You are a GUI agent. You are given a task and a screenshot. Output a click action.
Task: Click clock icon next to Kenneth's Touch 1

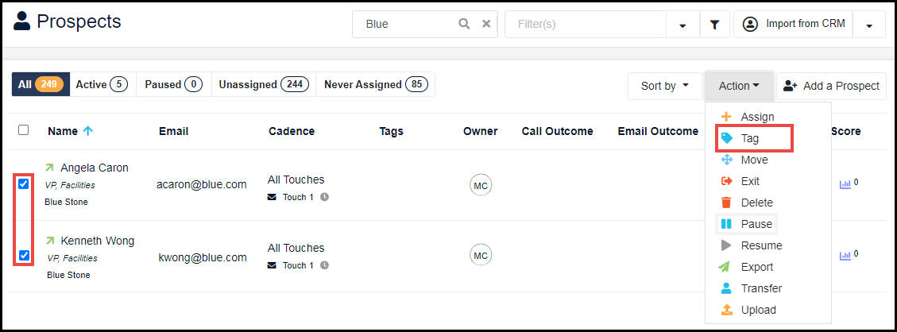[x=324, y=265]
